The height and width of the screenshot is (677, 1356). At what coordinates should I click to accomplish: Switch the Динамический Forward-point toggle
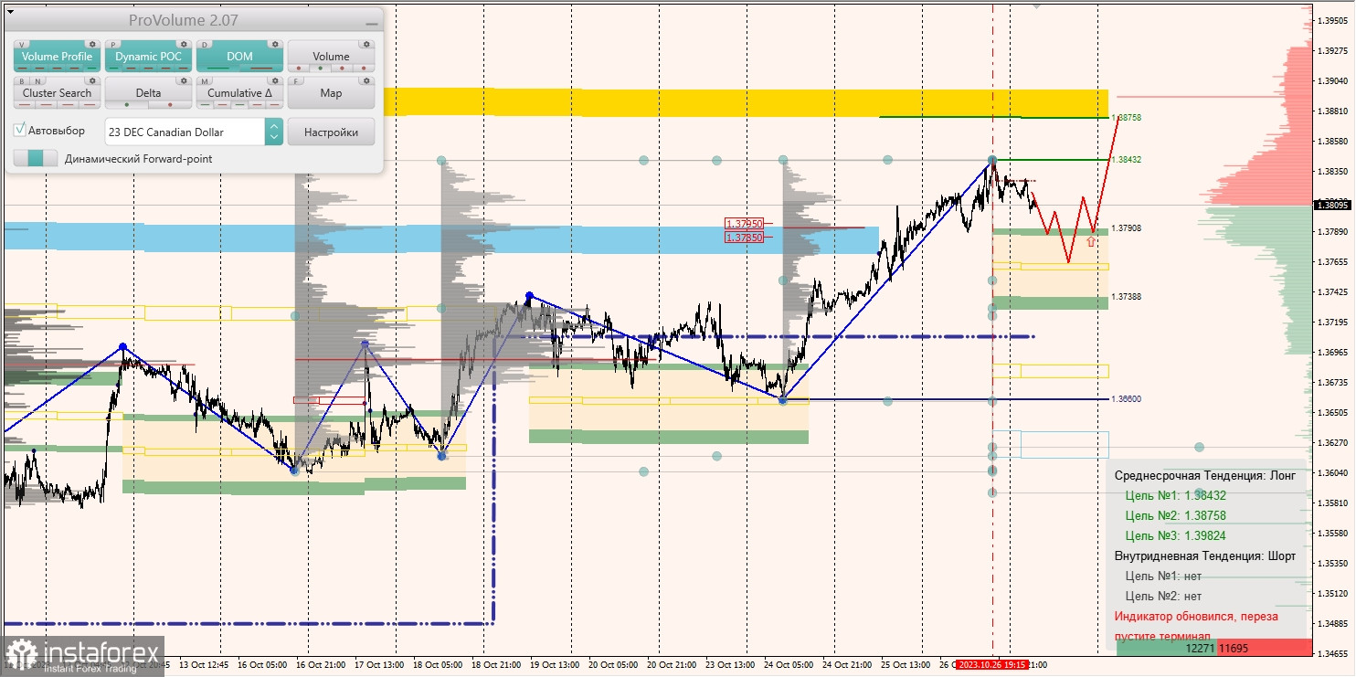[36, 158]
